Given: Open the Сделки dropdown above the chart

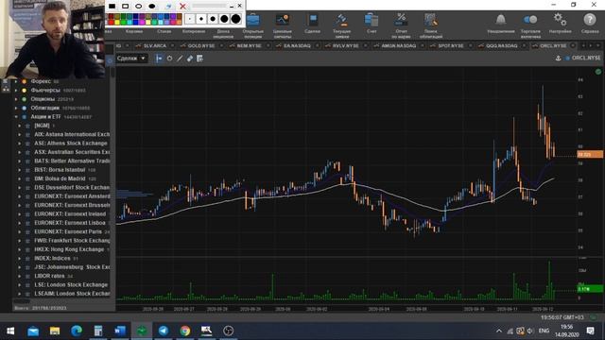Looking at the screenshot, I should (131, 59).
